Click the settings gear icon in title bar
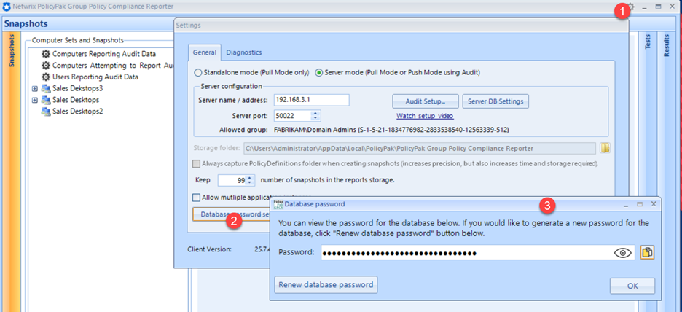Image resolution: width=682 pixels, height=312 pixels. 631,7
